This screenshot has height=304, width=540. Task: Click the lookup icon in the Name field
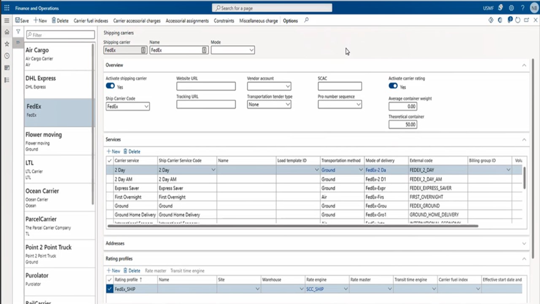click(x=204, y=50)
